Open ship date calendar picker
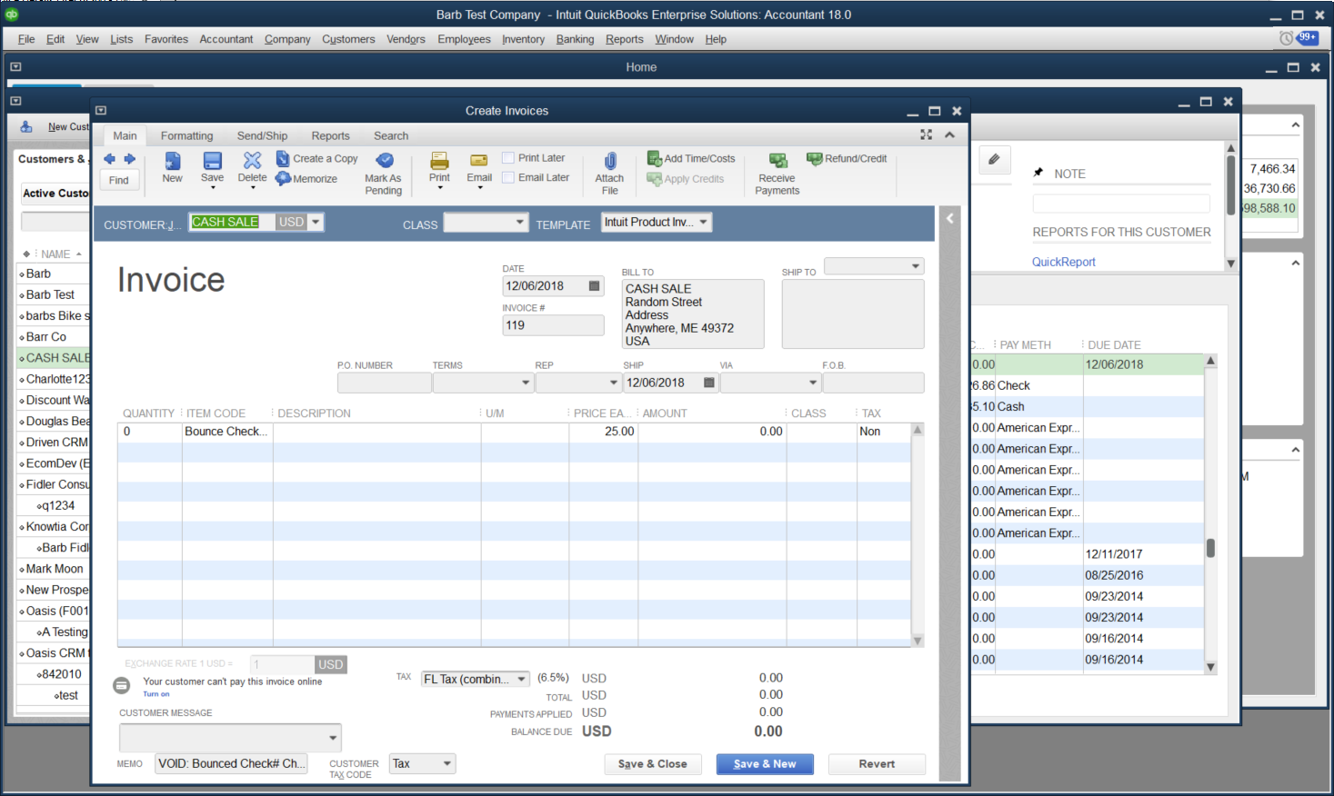Viewport: 1334px width, 796px height. tap(709, 383)
